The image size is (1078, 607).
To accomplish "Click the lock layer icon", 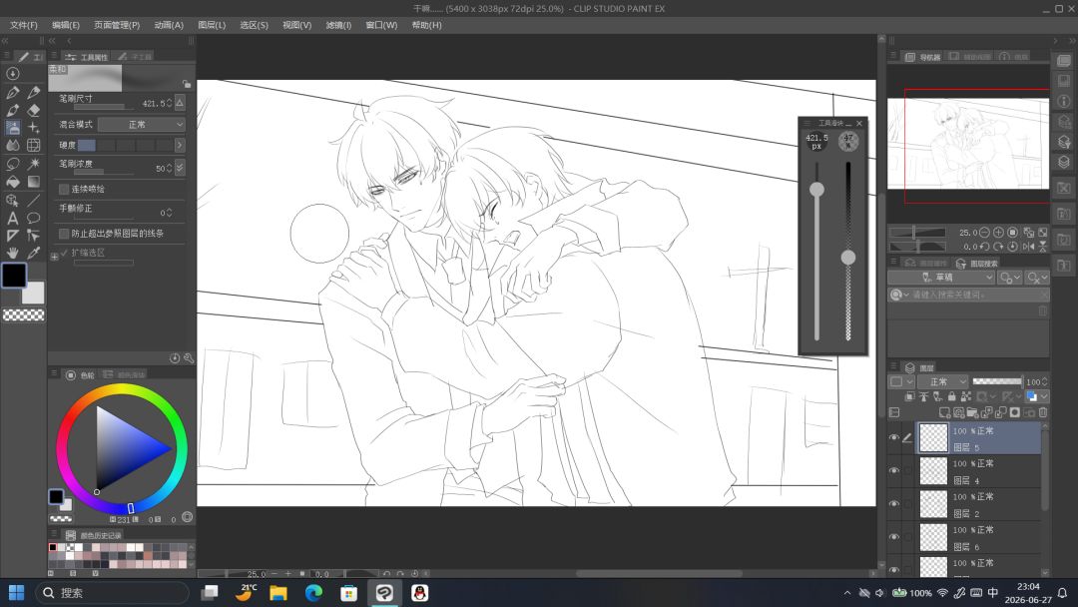I will click(x=951, y=396).
